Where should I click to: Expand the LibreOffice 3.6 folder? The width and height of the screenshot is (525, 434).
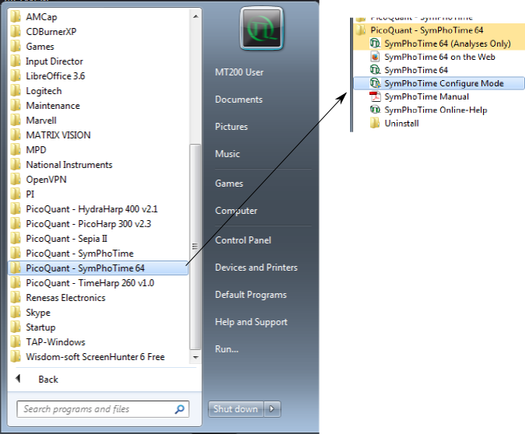tap(55, 76)
